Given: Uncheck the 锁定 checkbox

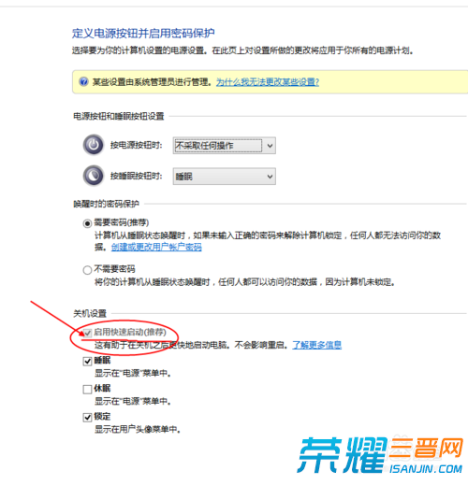Looking at the screenshot, I should tap(87, 417).
